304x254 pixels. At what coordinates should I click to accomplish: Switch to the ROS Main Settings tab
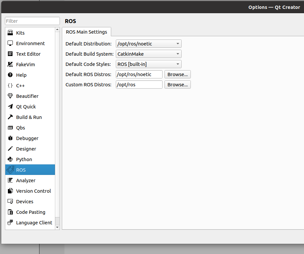click(87, 32)
